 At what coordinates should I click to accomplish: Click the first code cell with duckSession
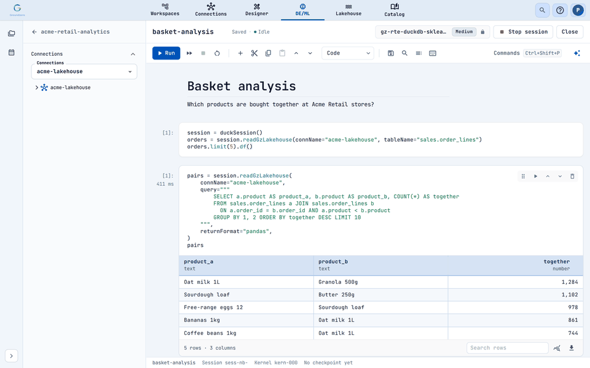coord(381,140)
